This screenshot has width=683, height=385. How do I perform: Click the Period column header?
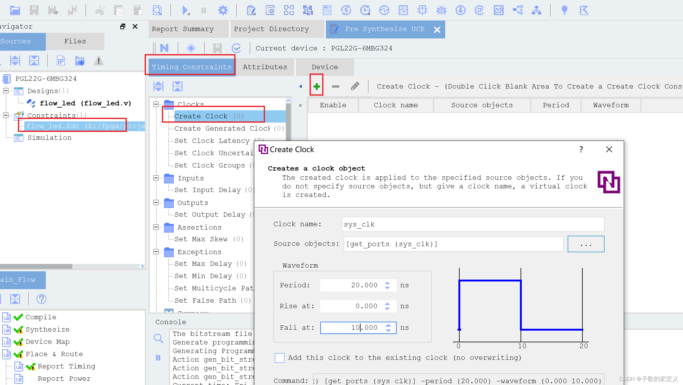click(x=556, y=105)
